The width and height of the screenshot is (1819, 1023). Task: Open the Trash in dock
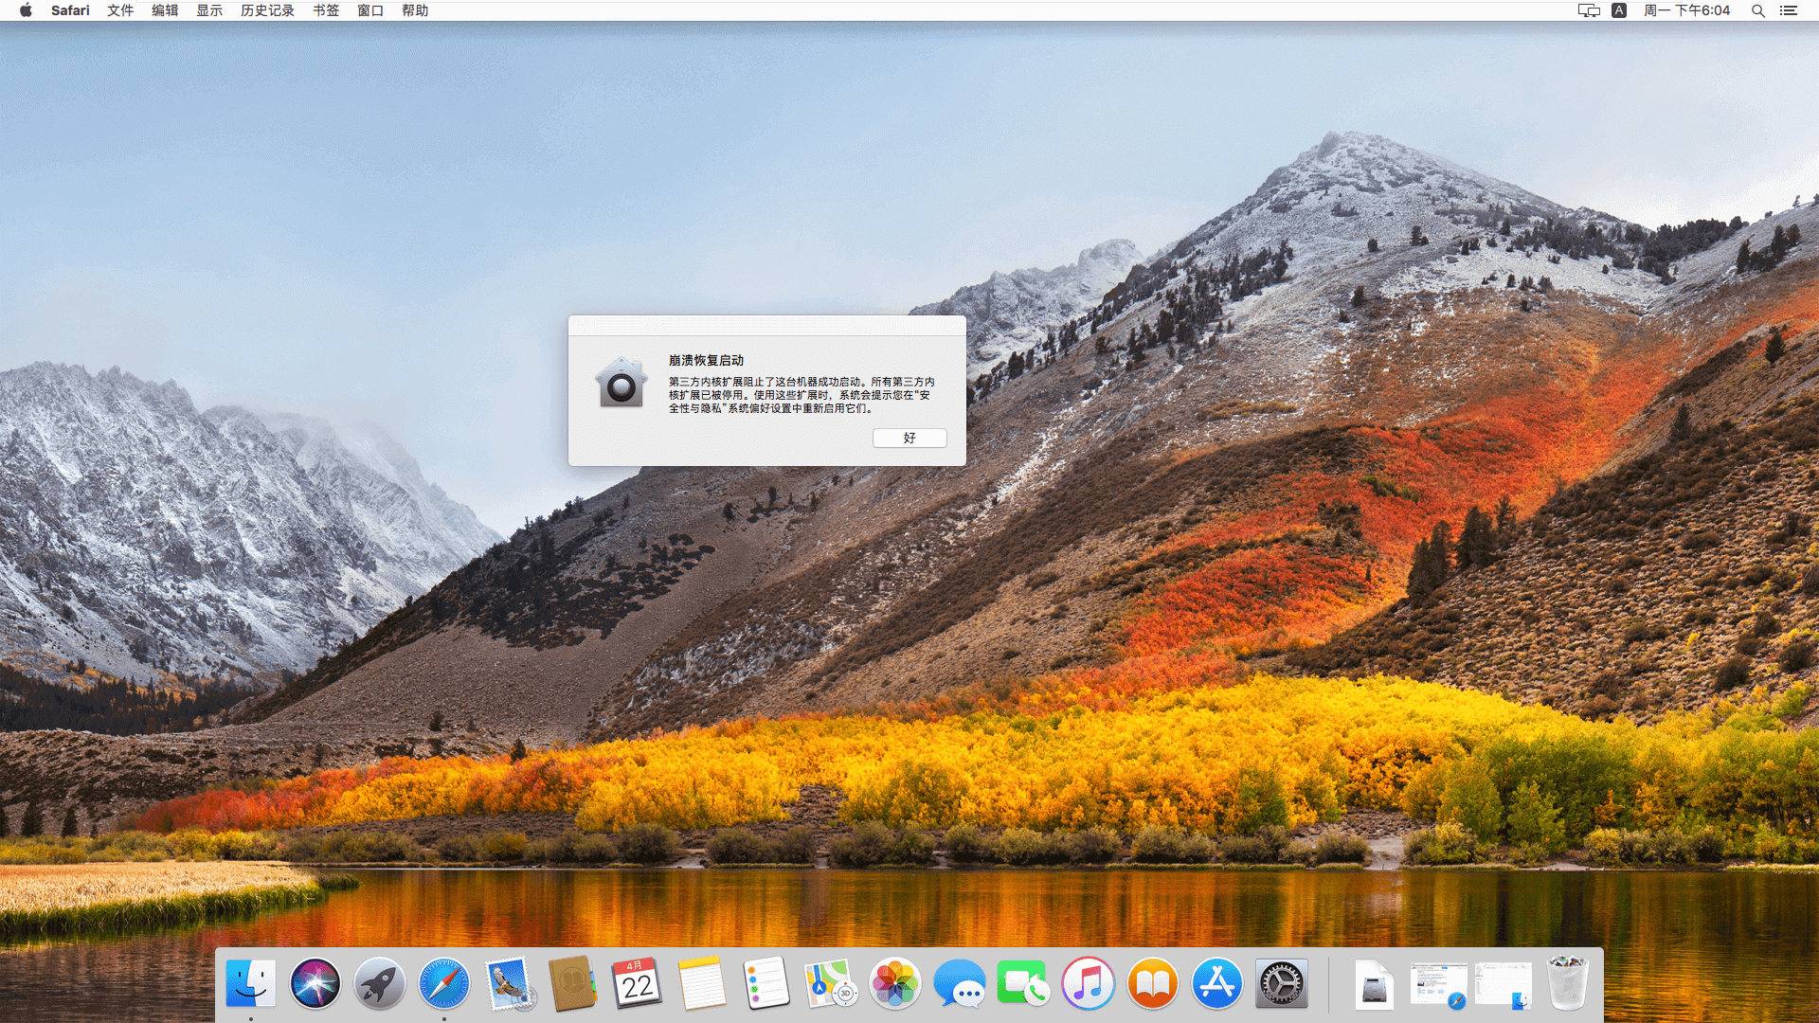(x=1567, y=983)
